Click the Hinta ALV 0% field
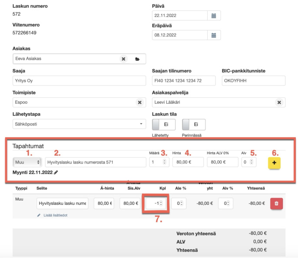Screen dimensions: 298x260 222,162
